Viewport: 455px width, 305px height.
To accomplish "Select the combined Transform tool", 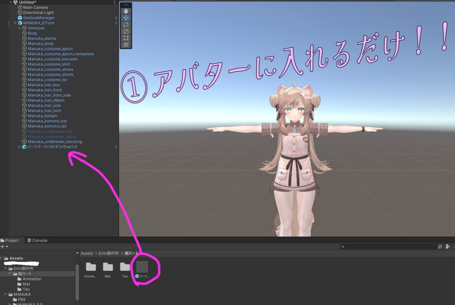I will pos(126,44).
